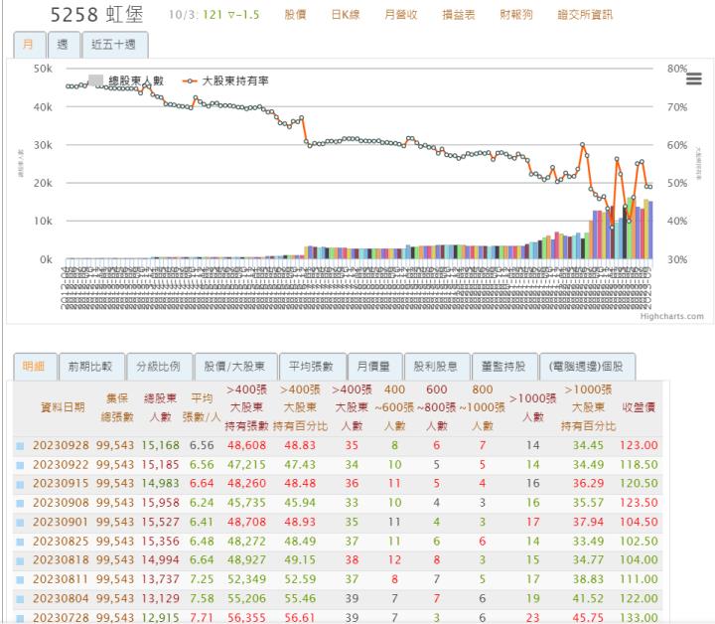Switch to the 週 chart tab
715x624 pixels.
64,45
